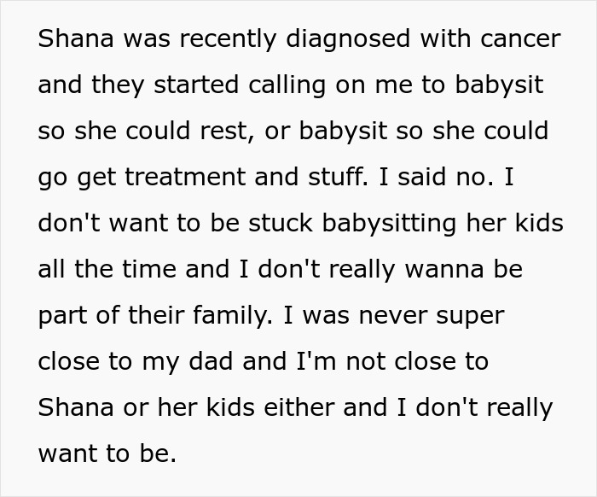Click the final words "want to be."
597x497 pixels.
pyautogui.click(x=107, y=455)
